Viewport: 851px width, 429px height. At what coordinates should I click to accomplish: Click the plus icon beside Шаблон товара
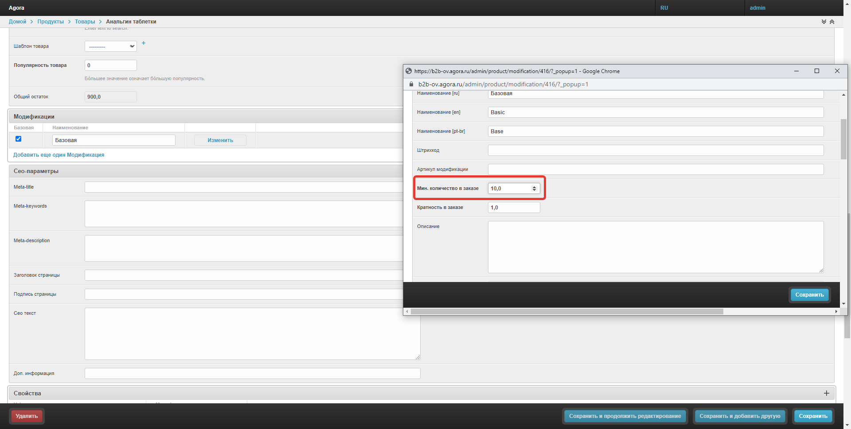coord(143,43)
